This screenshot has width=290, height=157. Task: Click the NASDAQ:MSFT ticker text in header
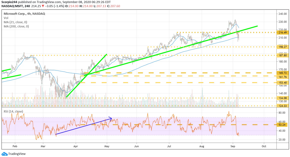point(12,6)
